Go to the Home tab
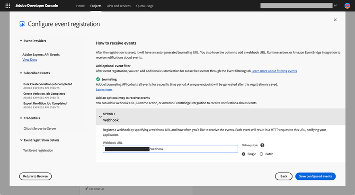The width and height of the screenshot is (355, 195). 80,6
